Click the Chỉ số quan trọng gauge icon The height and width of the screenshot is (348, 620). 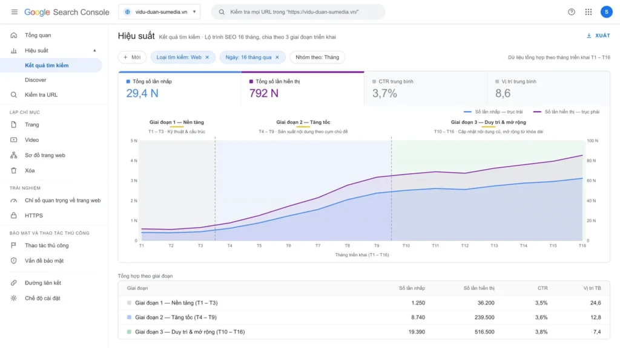pyautogui.click(x=14, y=201)
